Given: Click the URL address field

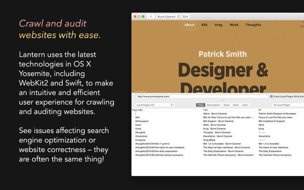Looking at the screenshot, I should coord(202,97).
